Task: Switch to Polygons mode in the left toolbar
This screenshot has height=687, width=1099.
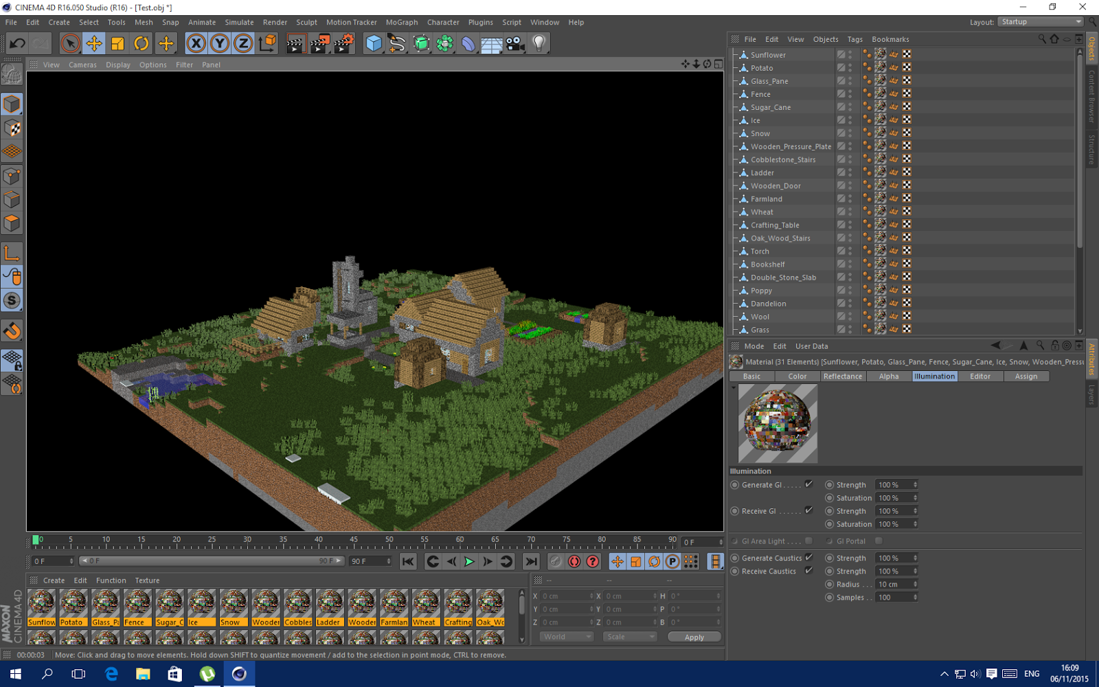Action: pos(12,223)
